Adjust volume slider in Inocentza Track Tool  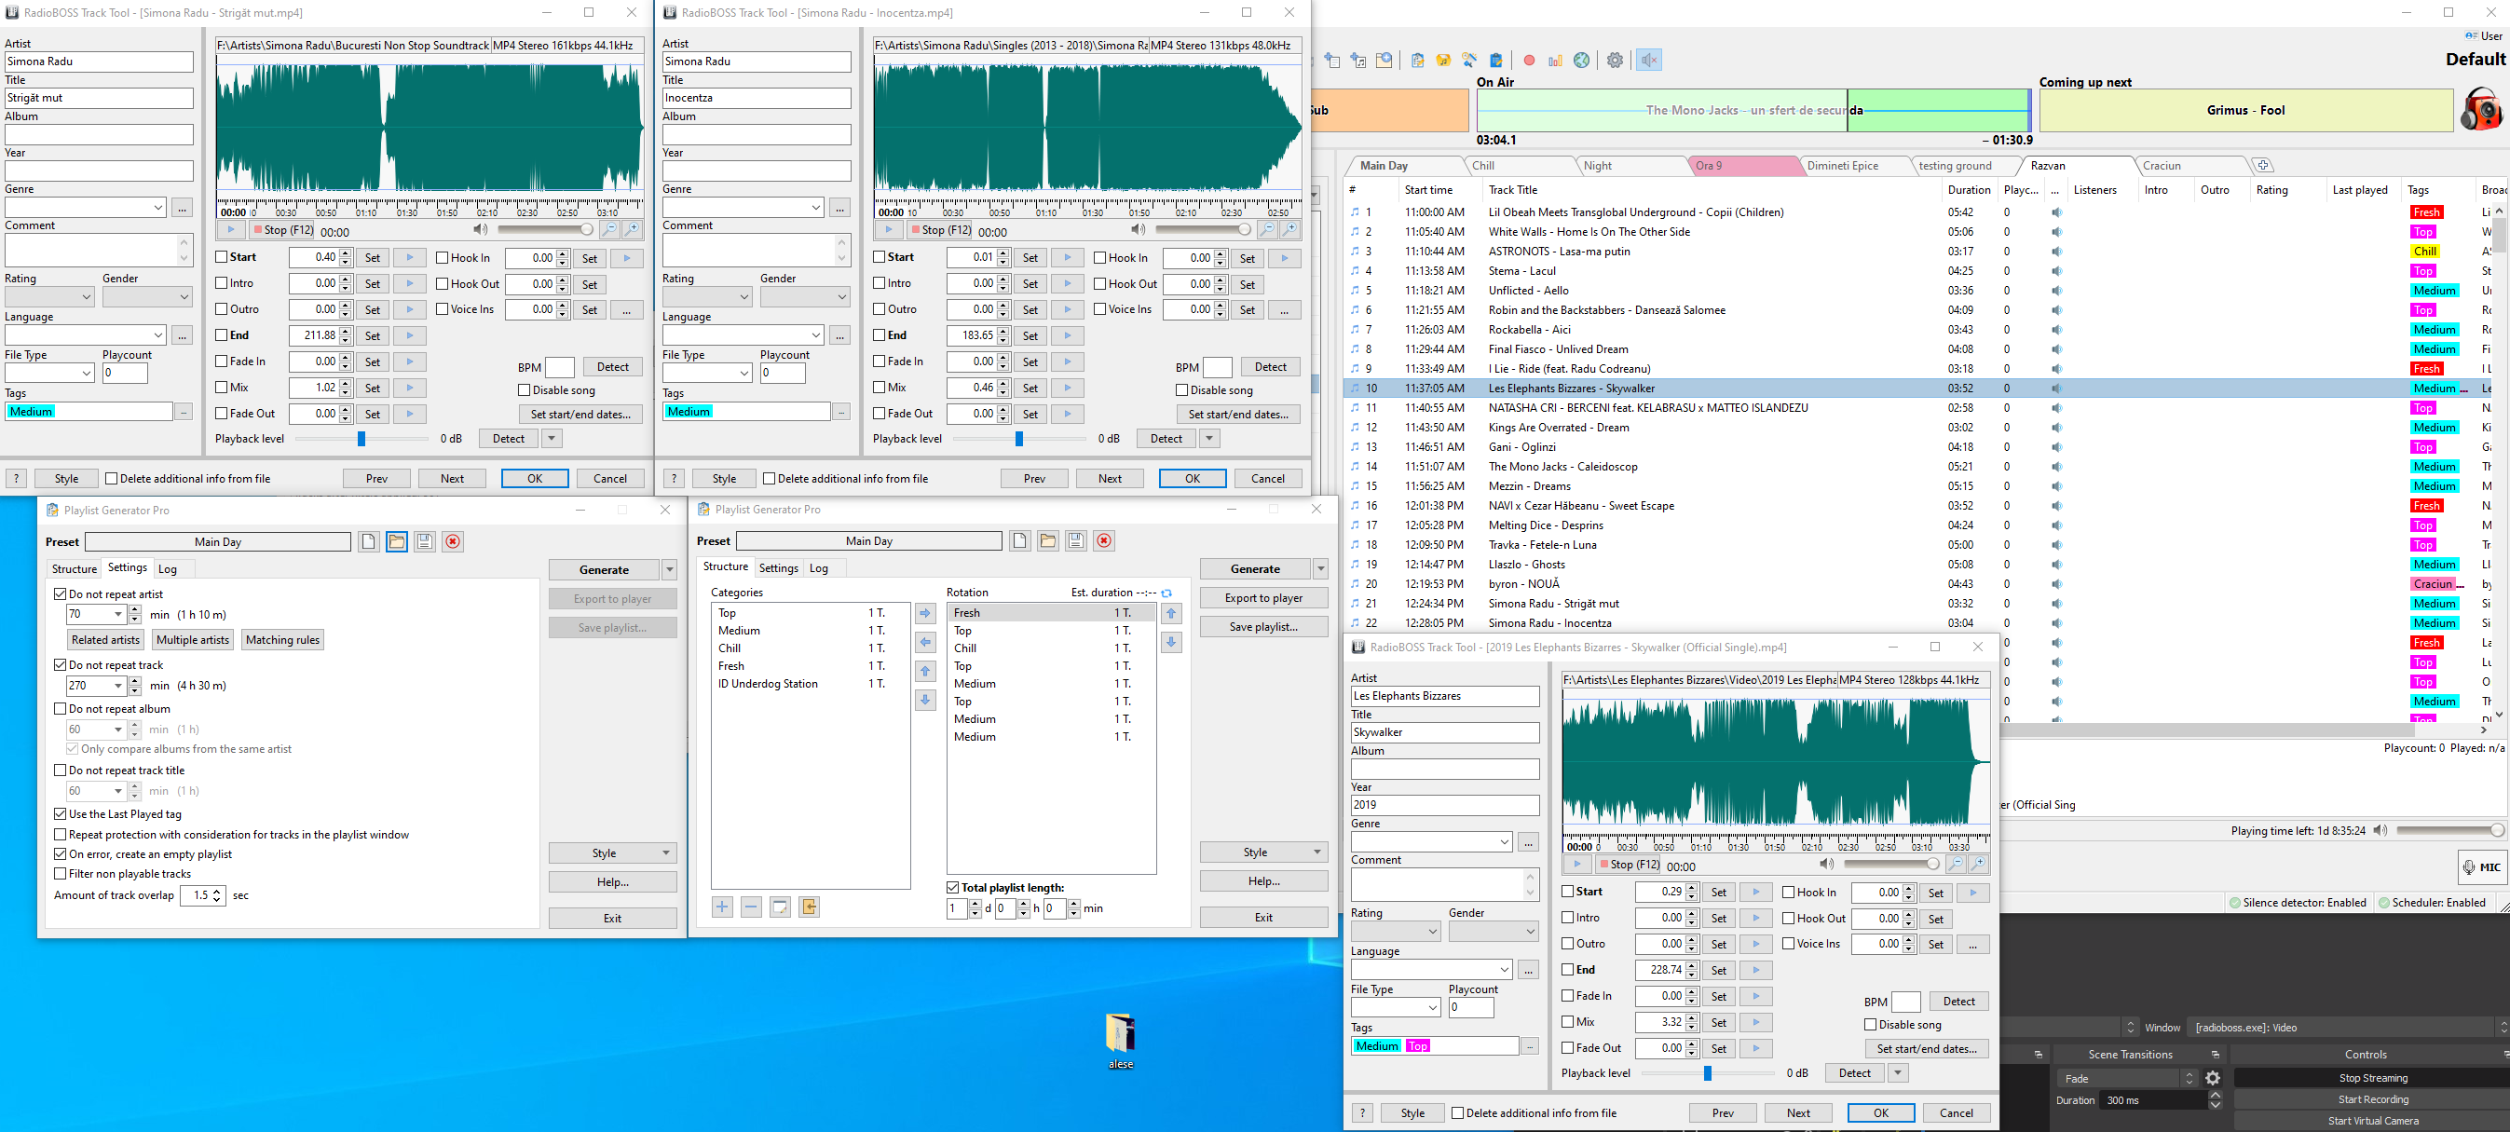[1204, 230]
